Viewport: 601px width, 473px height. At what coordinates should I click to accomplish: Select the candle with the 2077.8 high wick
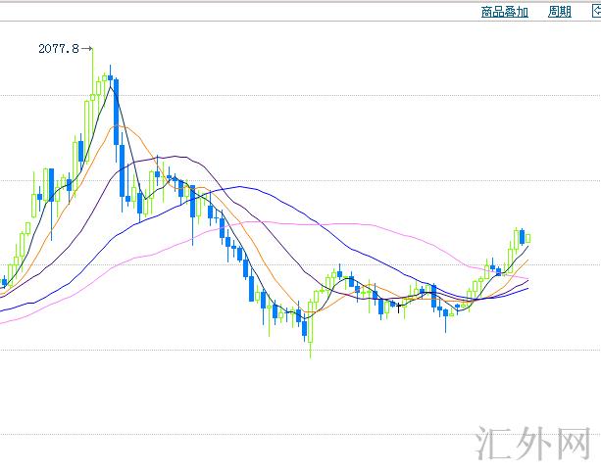[92, 88]
